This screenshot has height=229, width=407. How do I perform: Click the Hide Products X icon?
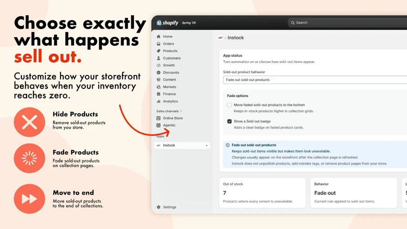pos(30,122)
